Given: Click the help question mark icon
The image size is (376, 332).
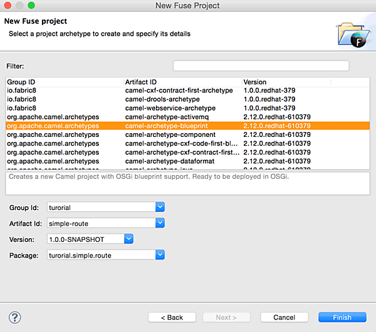Looking at the screenshot, I should pyautogui.click(x=15, y=317).
